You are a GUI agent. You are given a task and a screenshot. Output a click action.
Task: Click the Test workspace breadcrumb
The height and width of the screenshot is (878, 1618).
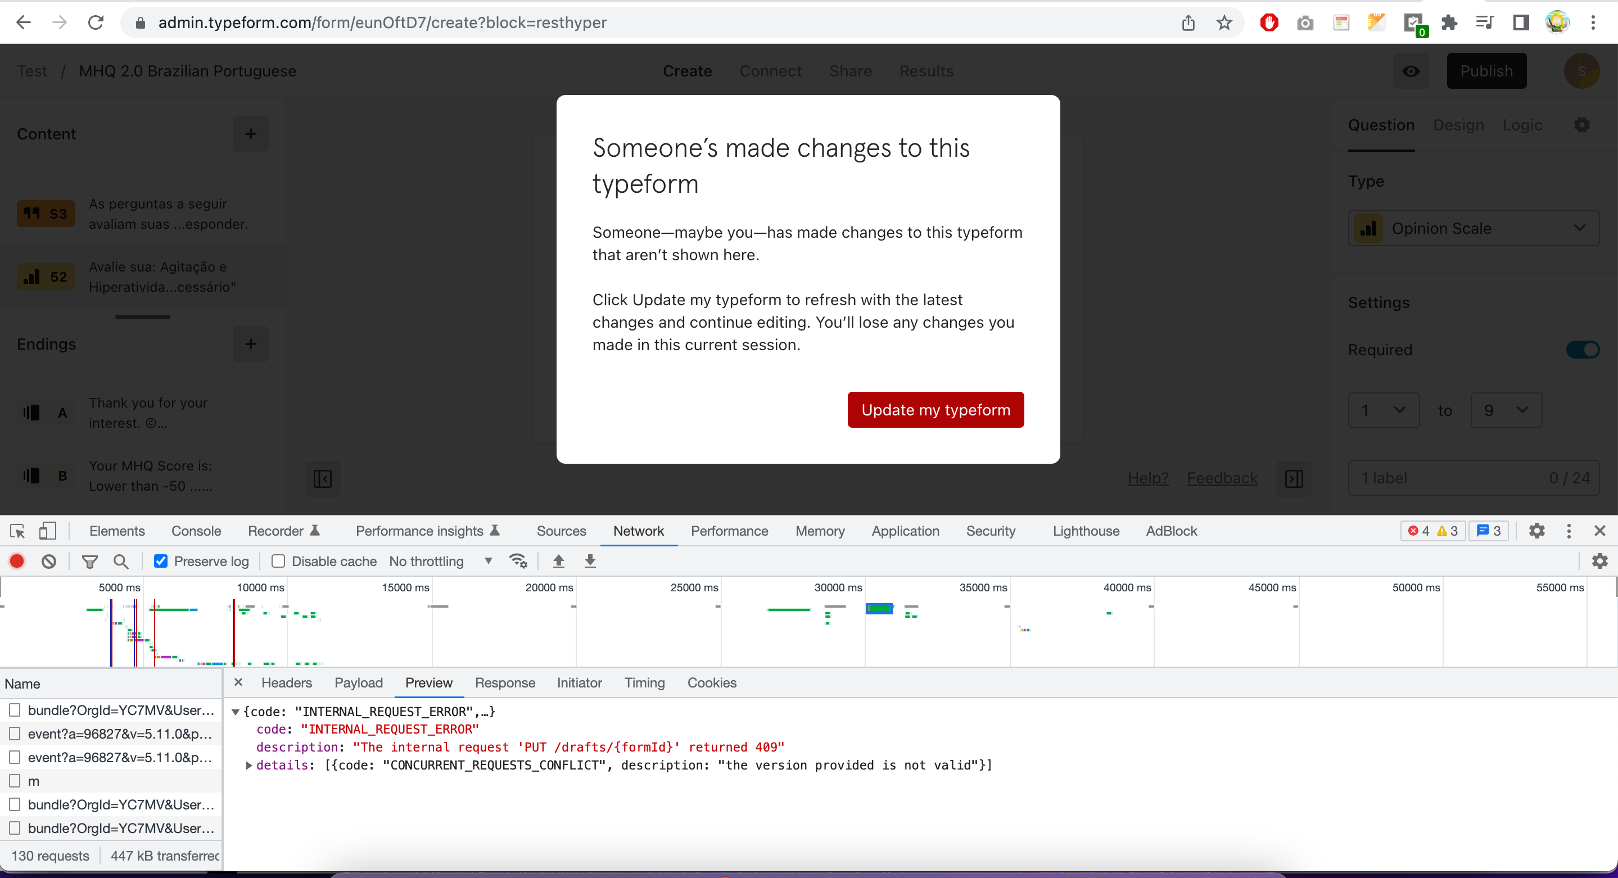coord(32,71)
